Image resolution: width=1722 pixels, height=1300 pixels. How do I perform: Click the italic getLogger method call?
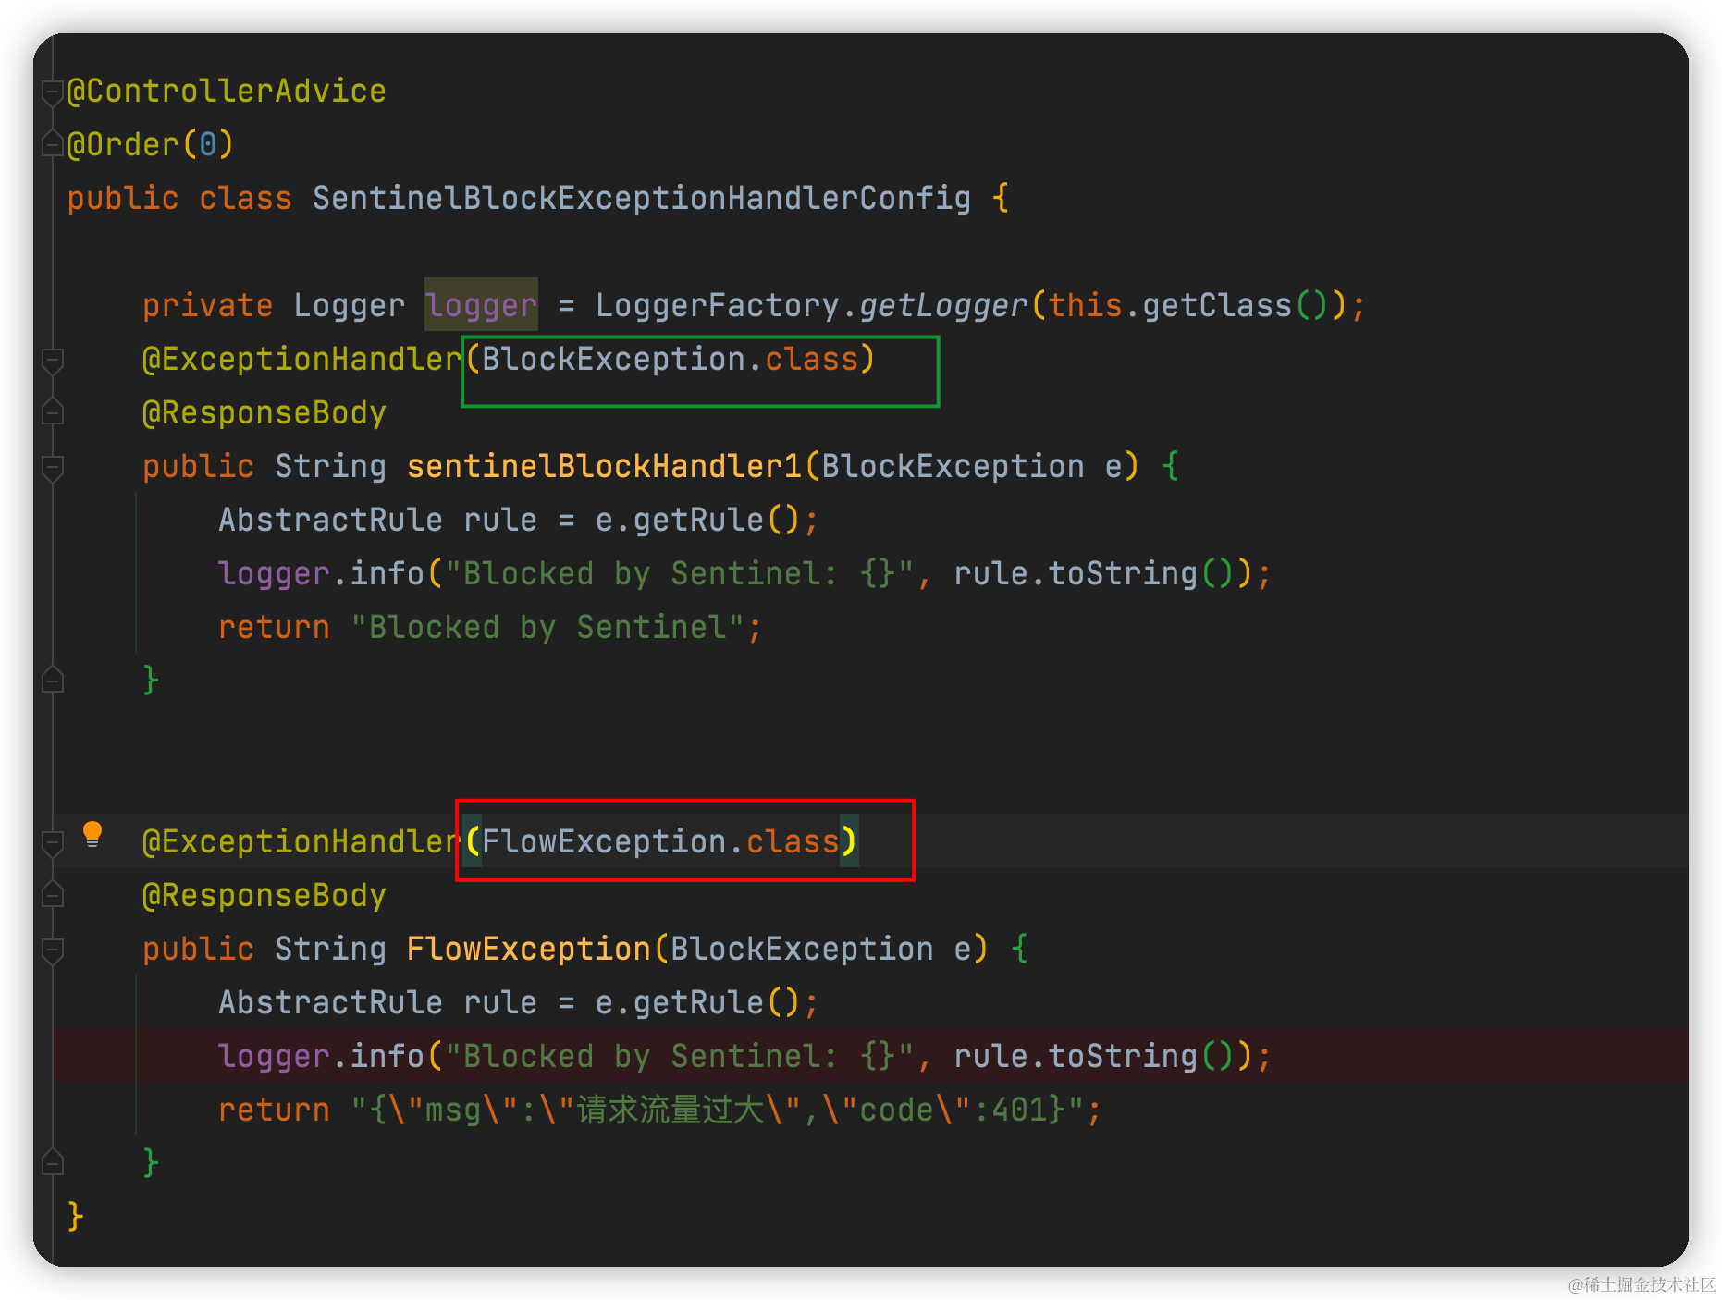[x=944, y=306]
